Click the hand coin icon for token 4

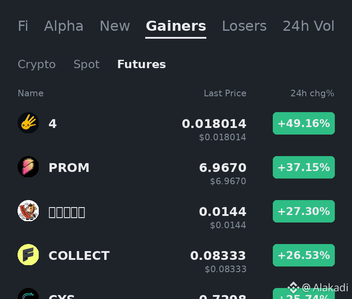28,123
